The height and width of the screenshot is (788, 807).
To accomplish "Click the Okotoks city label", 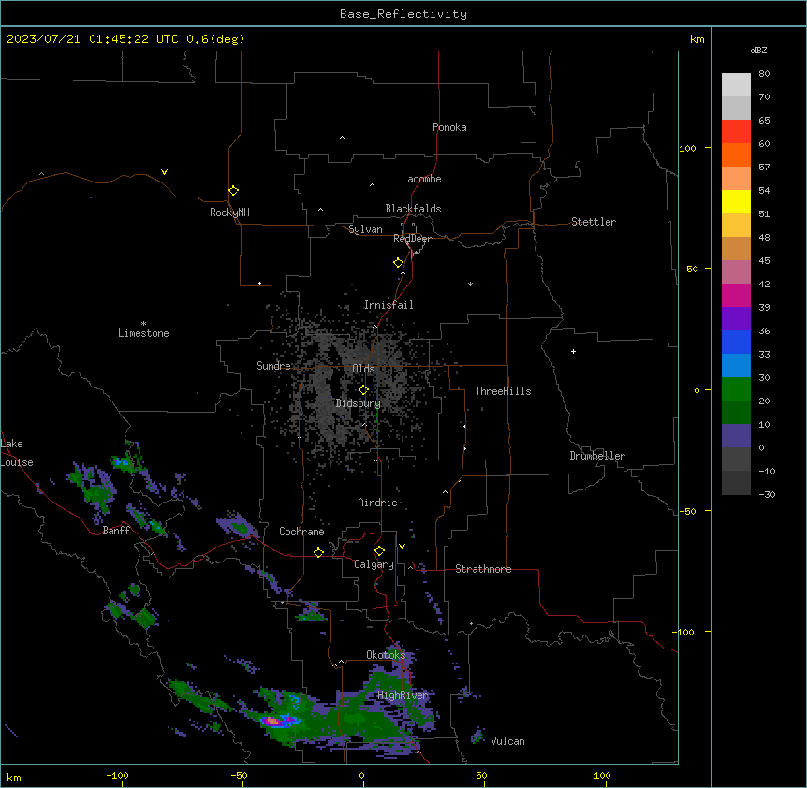I will pos(386,655).
